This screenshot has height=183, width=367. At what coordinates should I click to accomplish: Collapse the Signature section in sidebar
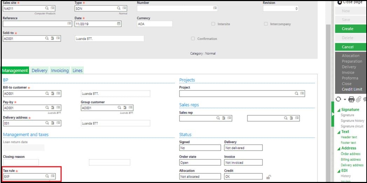pyautogui.click(x=339, y=110)
